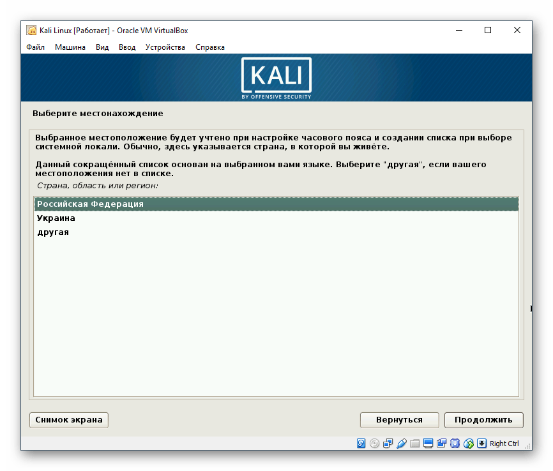This screenshot has width=553, height=471.
Task: Open the Вид menu
Action: click(103, 47)
